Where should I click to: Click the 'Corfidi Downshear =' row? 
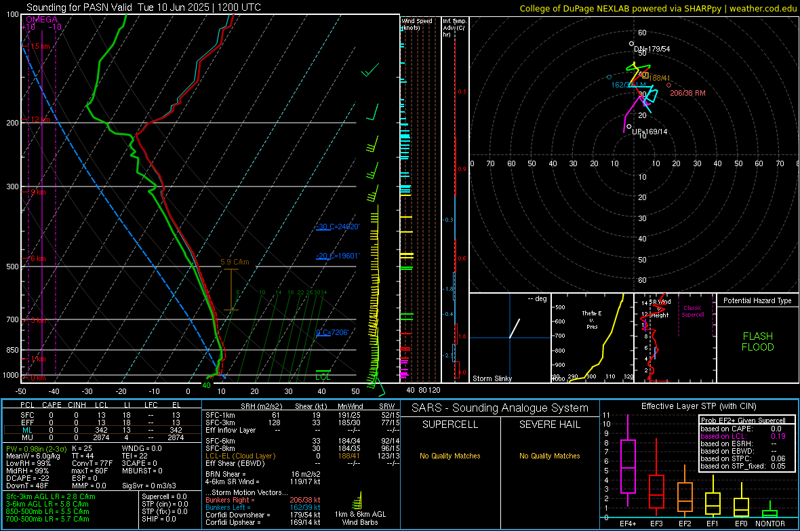pos(263,515)
